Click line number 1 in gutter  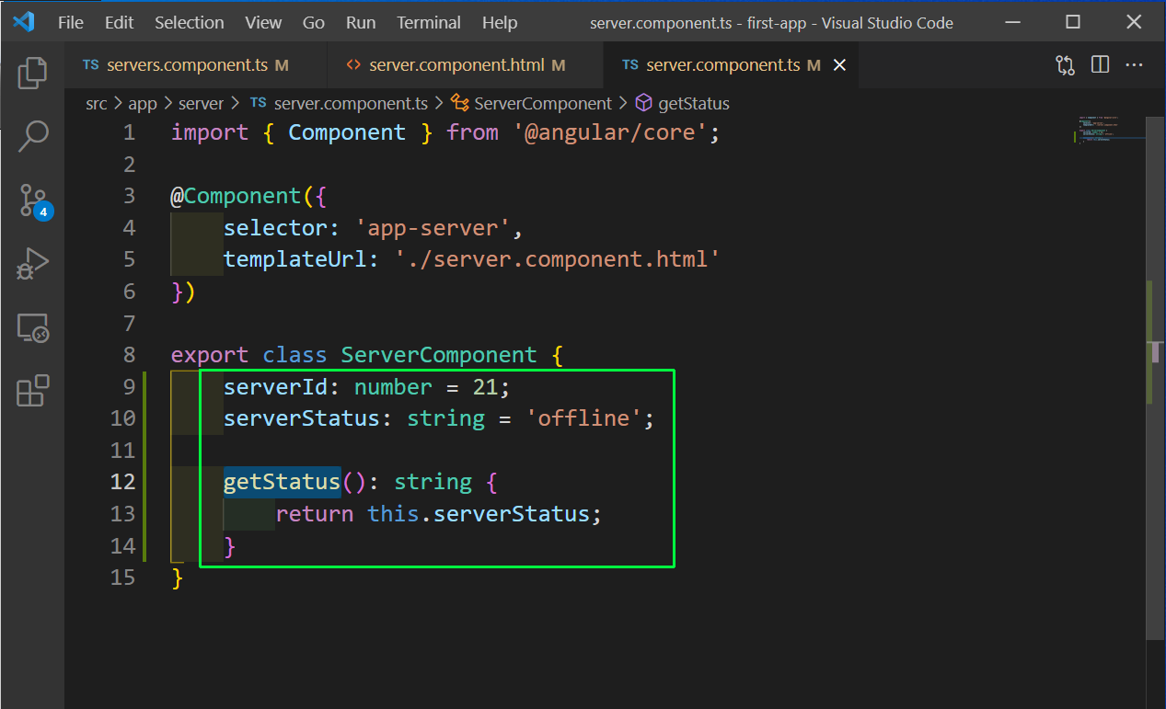(x=128, y=132)
